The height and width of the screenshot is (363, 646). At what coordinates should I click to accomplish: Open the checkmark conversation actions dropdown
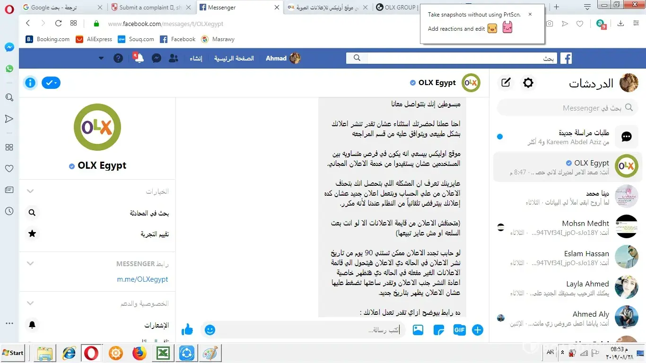51,83
